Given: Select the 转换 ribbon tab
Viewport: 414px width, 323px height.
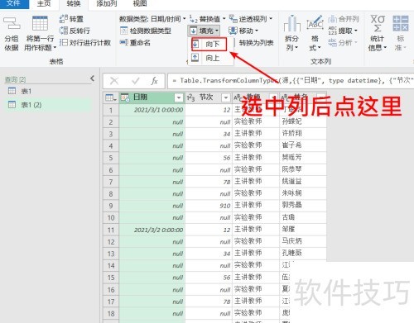Looking at the screenshot, I should (x=74, y=3).
